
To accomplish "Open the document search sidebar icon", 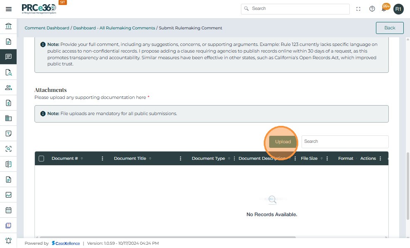I will (x=8, y=72).
